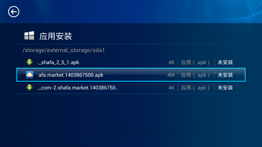Viewport: 262px width, 147px height.
Task: Click 未安装 status of ._shafa_2_5_1.apk
Action: click(225, 62)
